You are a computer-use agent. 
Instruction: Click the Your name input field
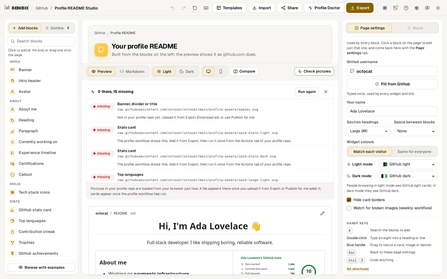point(392,111)
